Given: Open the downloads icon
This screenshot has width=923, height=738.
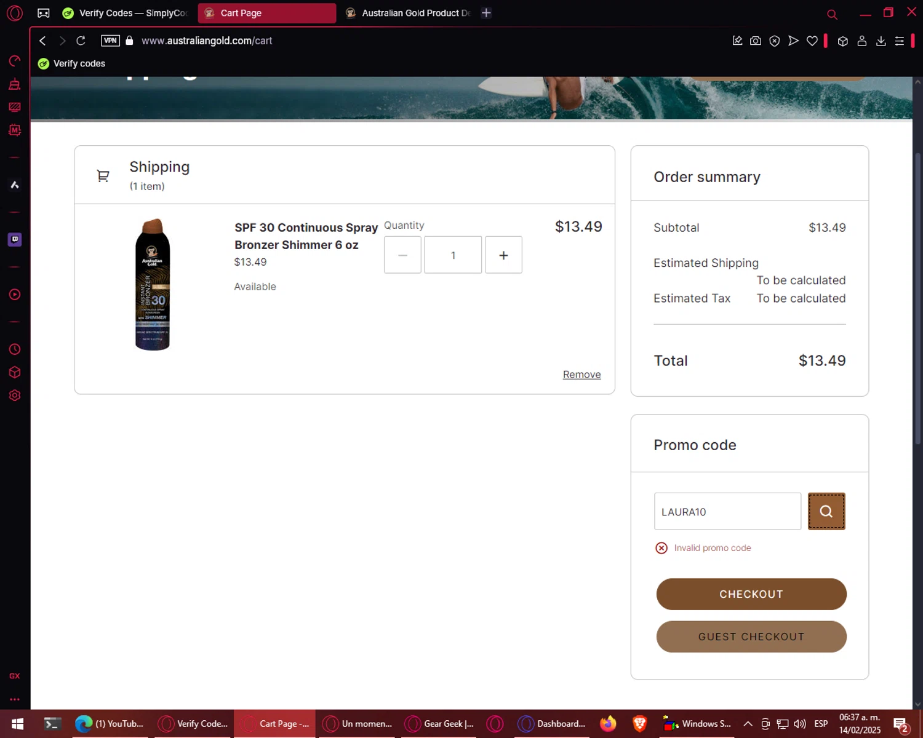Looking at the screenshot, I should click(x=881, y=41).
